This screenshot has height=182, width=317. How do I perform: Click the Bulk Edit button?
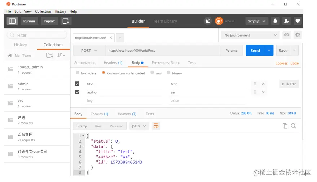tap(289, 84)
